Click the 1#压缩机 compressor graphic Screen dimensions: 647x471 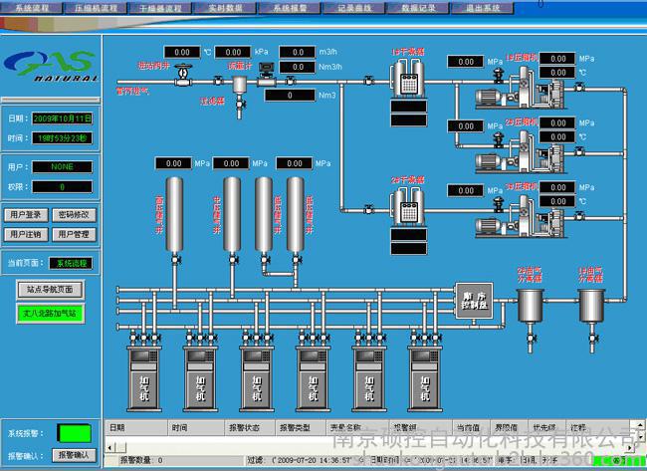520,89
